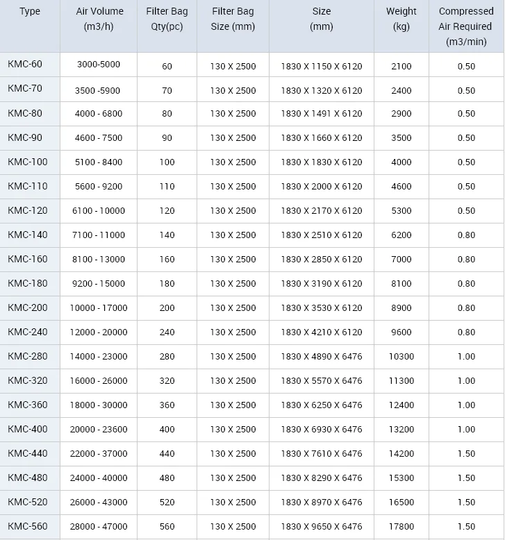
Task: Select the KMC-240 type cell
Action: coord(28,332)
